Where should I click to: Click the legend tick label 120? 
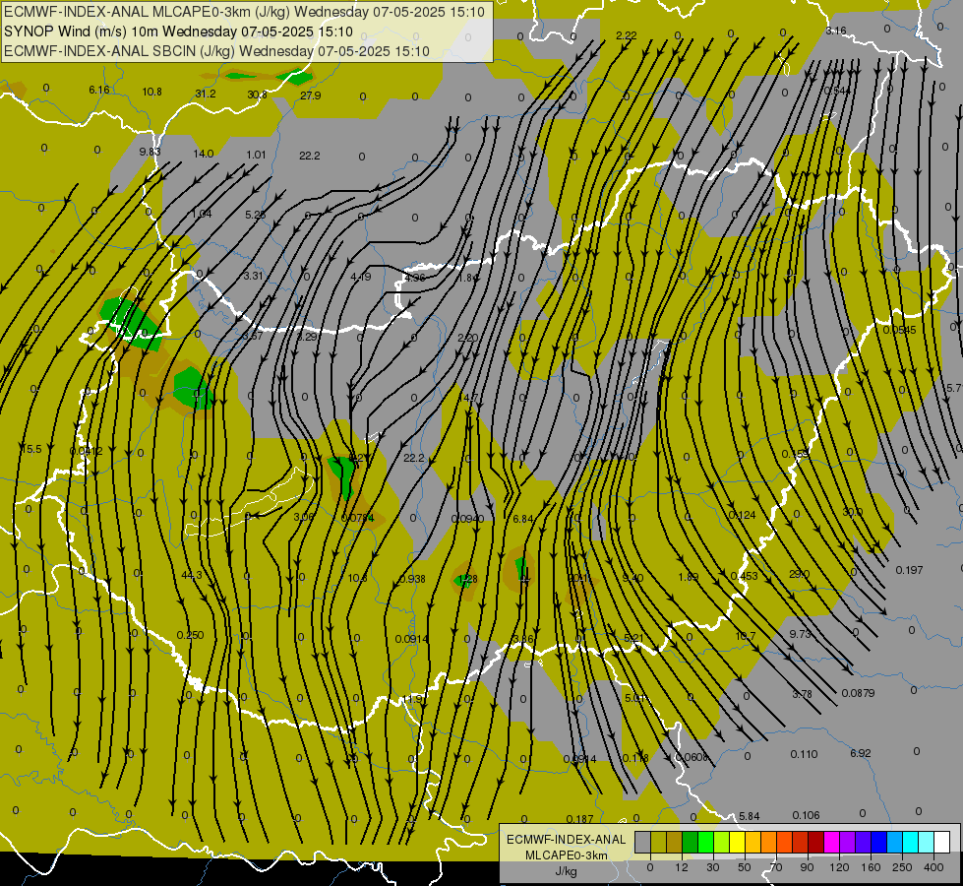839,867
